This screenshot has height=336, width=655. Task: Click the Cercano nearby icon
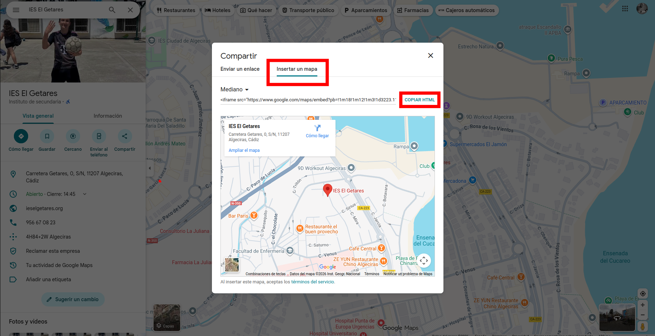(73, 136)
